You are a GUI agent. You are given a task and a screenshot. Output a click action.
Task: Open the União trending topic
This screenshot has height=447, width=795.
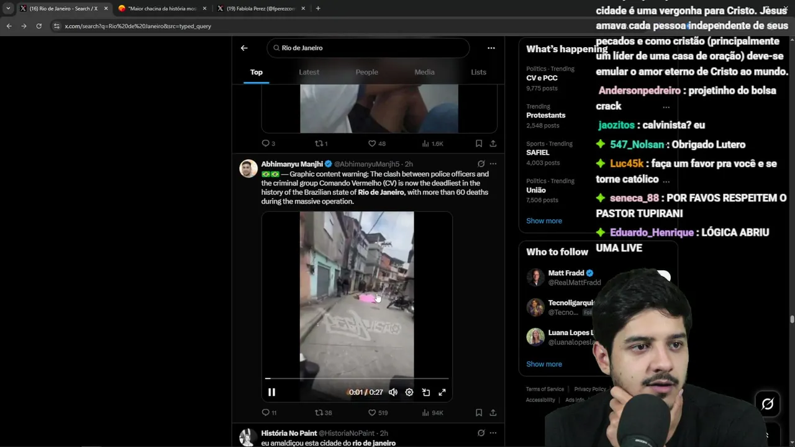point(536,190)
